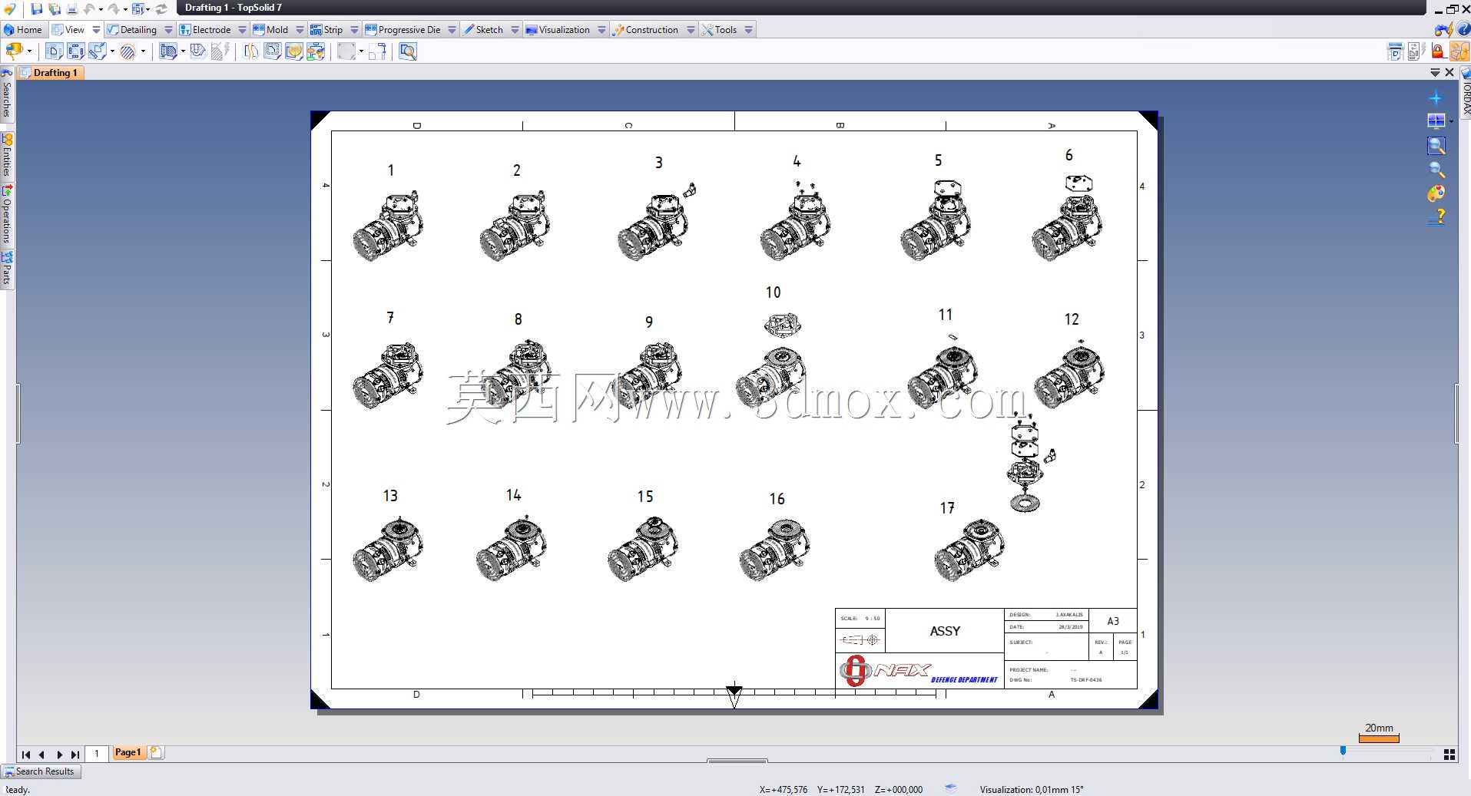
Task: Expand the Visualization tab dropdown arrow
Action: point(601,30)
